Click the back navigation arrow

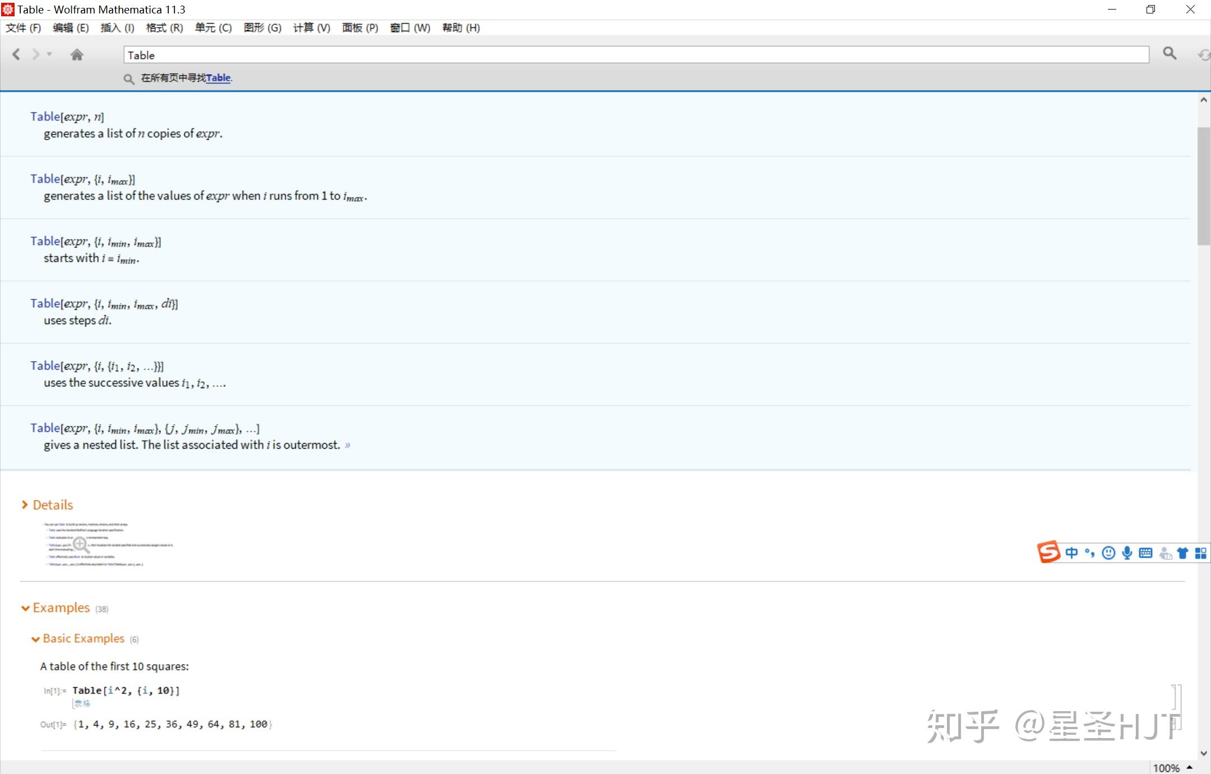(16, 54)
